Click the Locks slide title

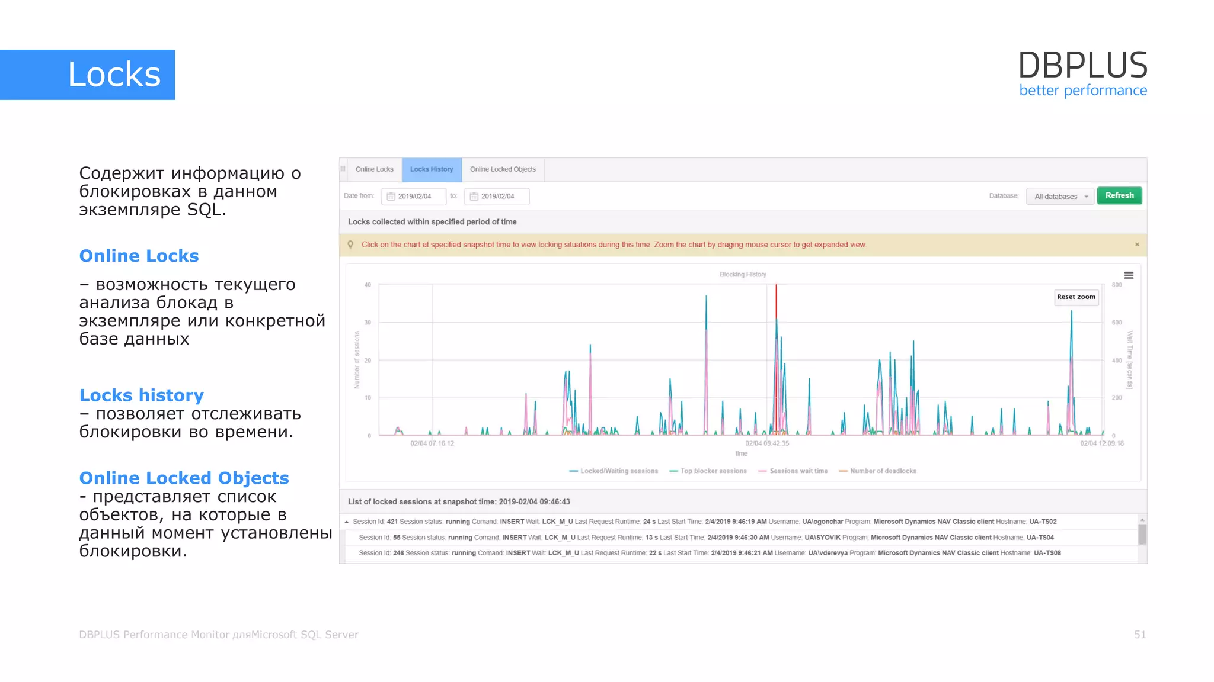tap(114, 75)
